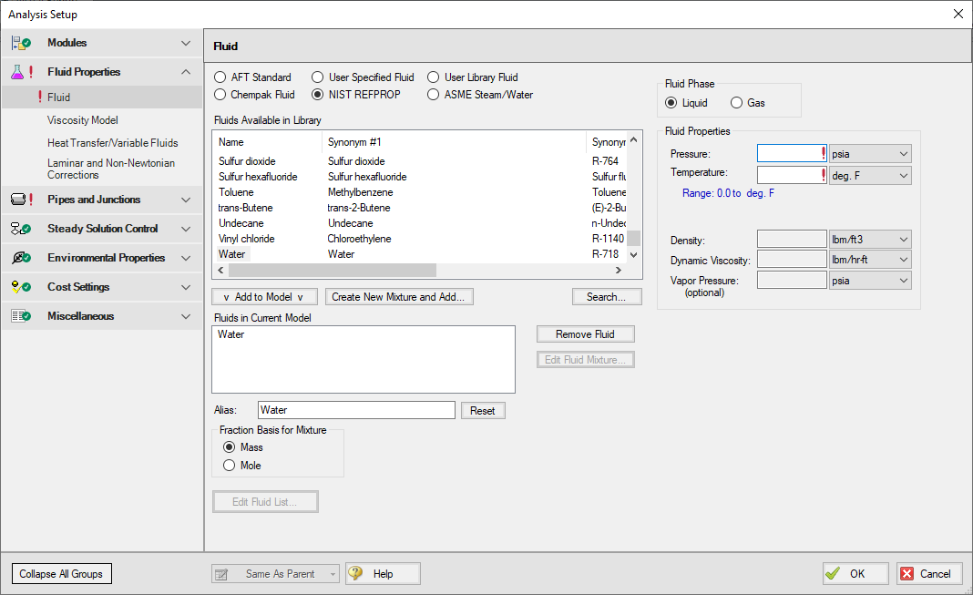This screenshot has height=595, width=973.
Task: Click the Modules group icon
Action: pyautogui.click(x=20, y=43)
